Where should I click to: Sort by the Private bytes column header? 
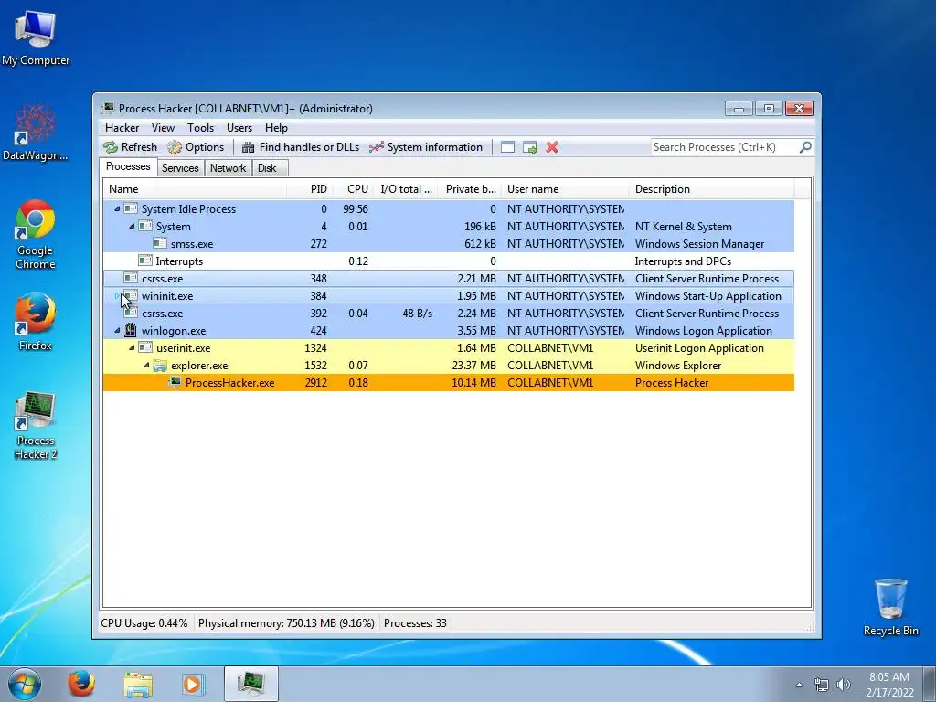[x=470, y=188]
